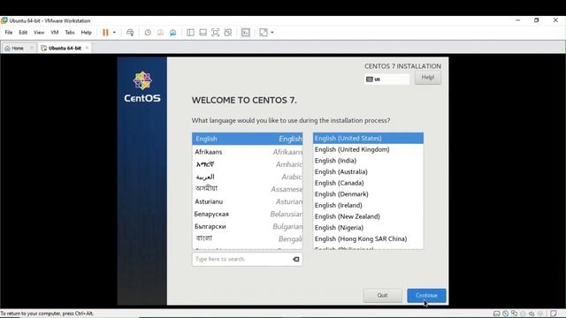Choose English (Denmark) locale
Screen dimensions: 566x318
368,194
